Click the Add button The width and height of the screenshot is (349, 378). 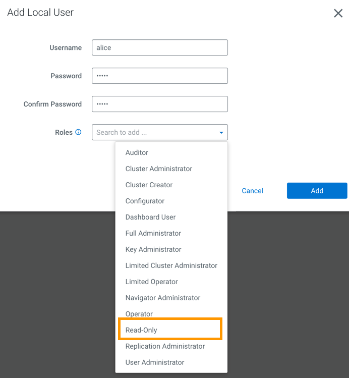tap(317, 191)
